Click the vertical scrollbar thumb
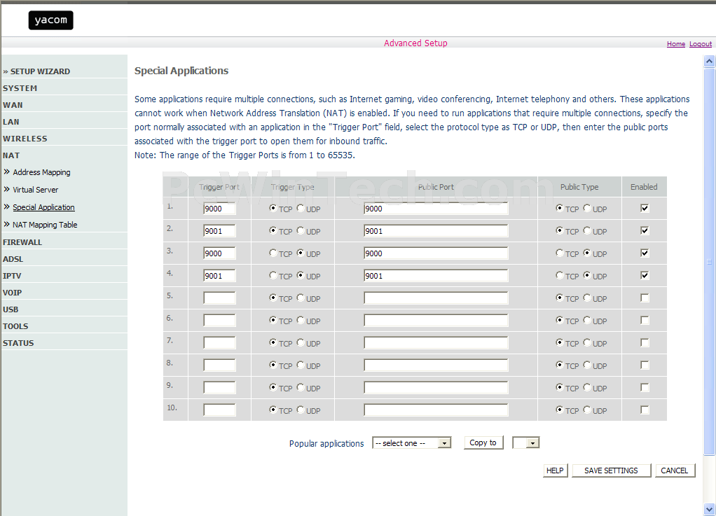 (x=709, y=260)
